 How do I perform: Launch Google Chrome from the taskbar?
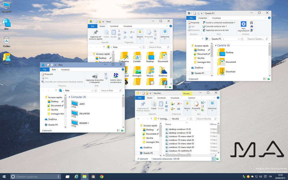click(102, 177)
